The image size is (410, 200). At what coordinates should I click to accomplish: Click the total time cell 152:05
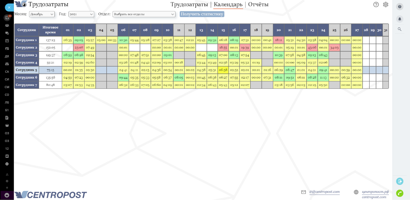(x=51, y=48)
